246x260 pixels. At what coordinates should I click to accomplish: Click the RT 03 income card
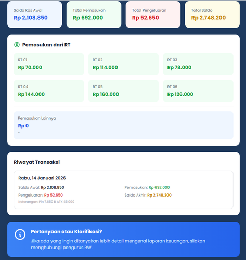coord(198,64)
